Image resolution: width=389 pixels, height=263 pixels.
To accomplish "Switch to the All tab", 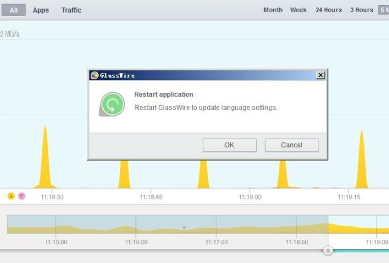I will (x=13, y=10).
